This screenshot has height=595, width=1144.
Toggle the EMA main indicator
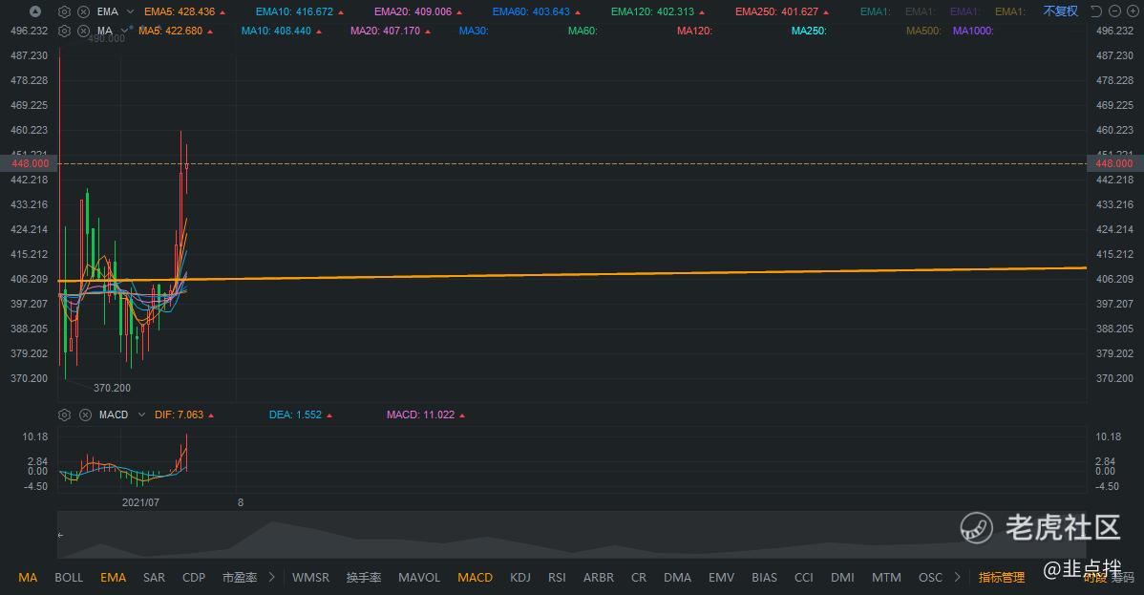pos(113,578)
